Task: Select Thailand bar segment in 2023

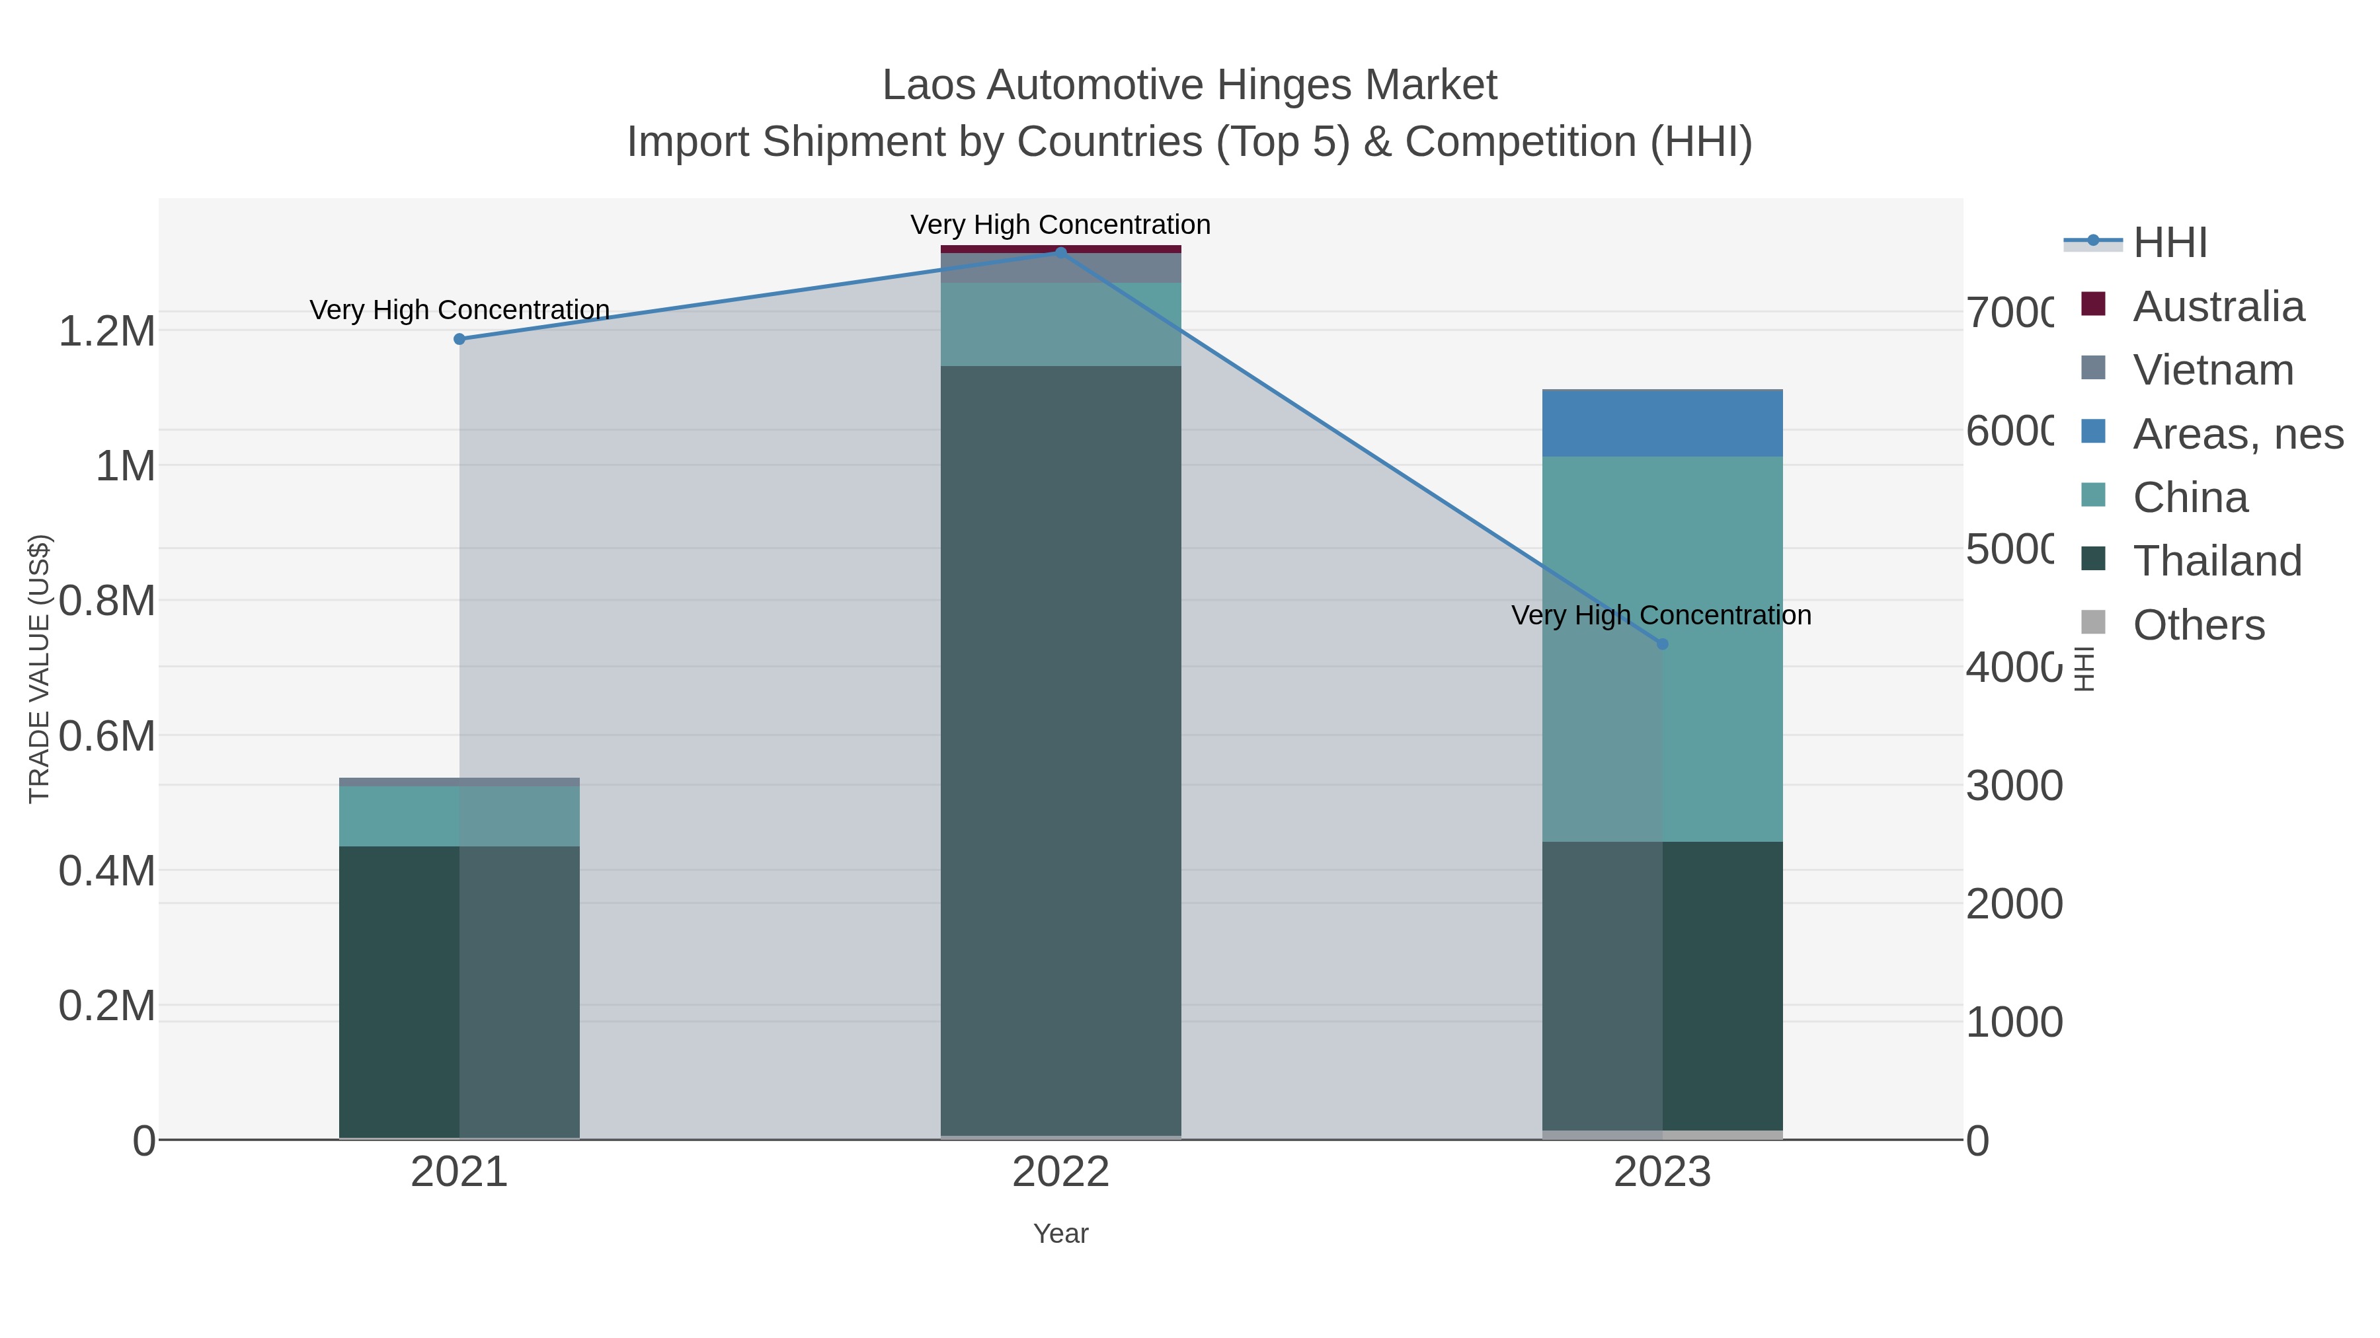Action: click(1662, 986)
